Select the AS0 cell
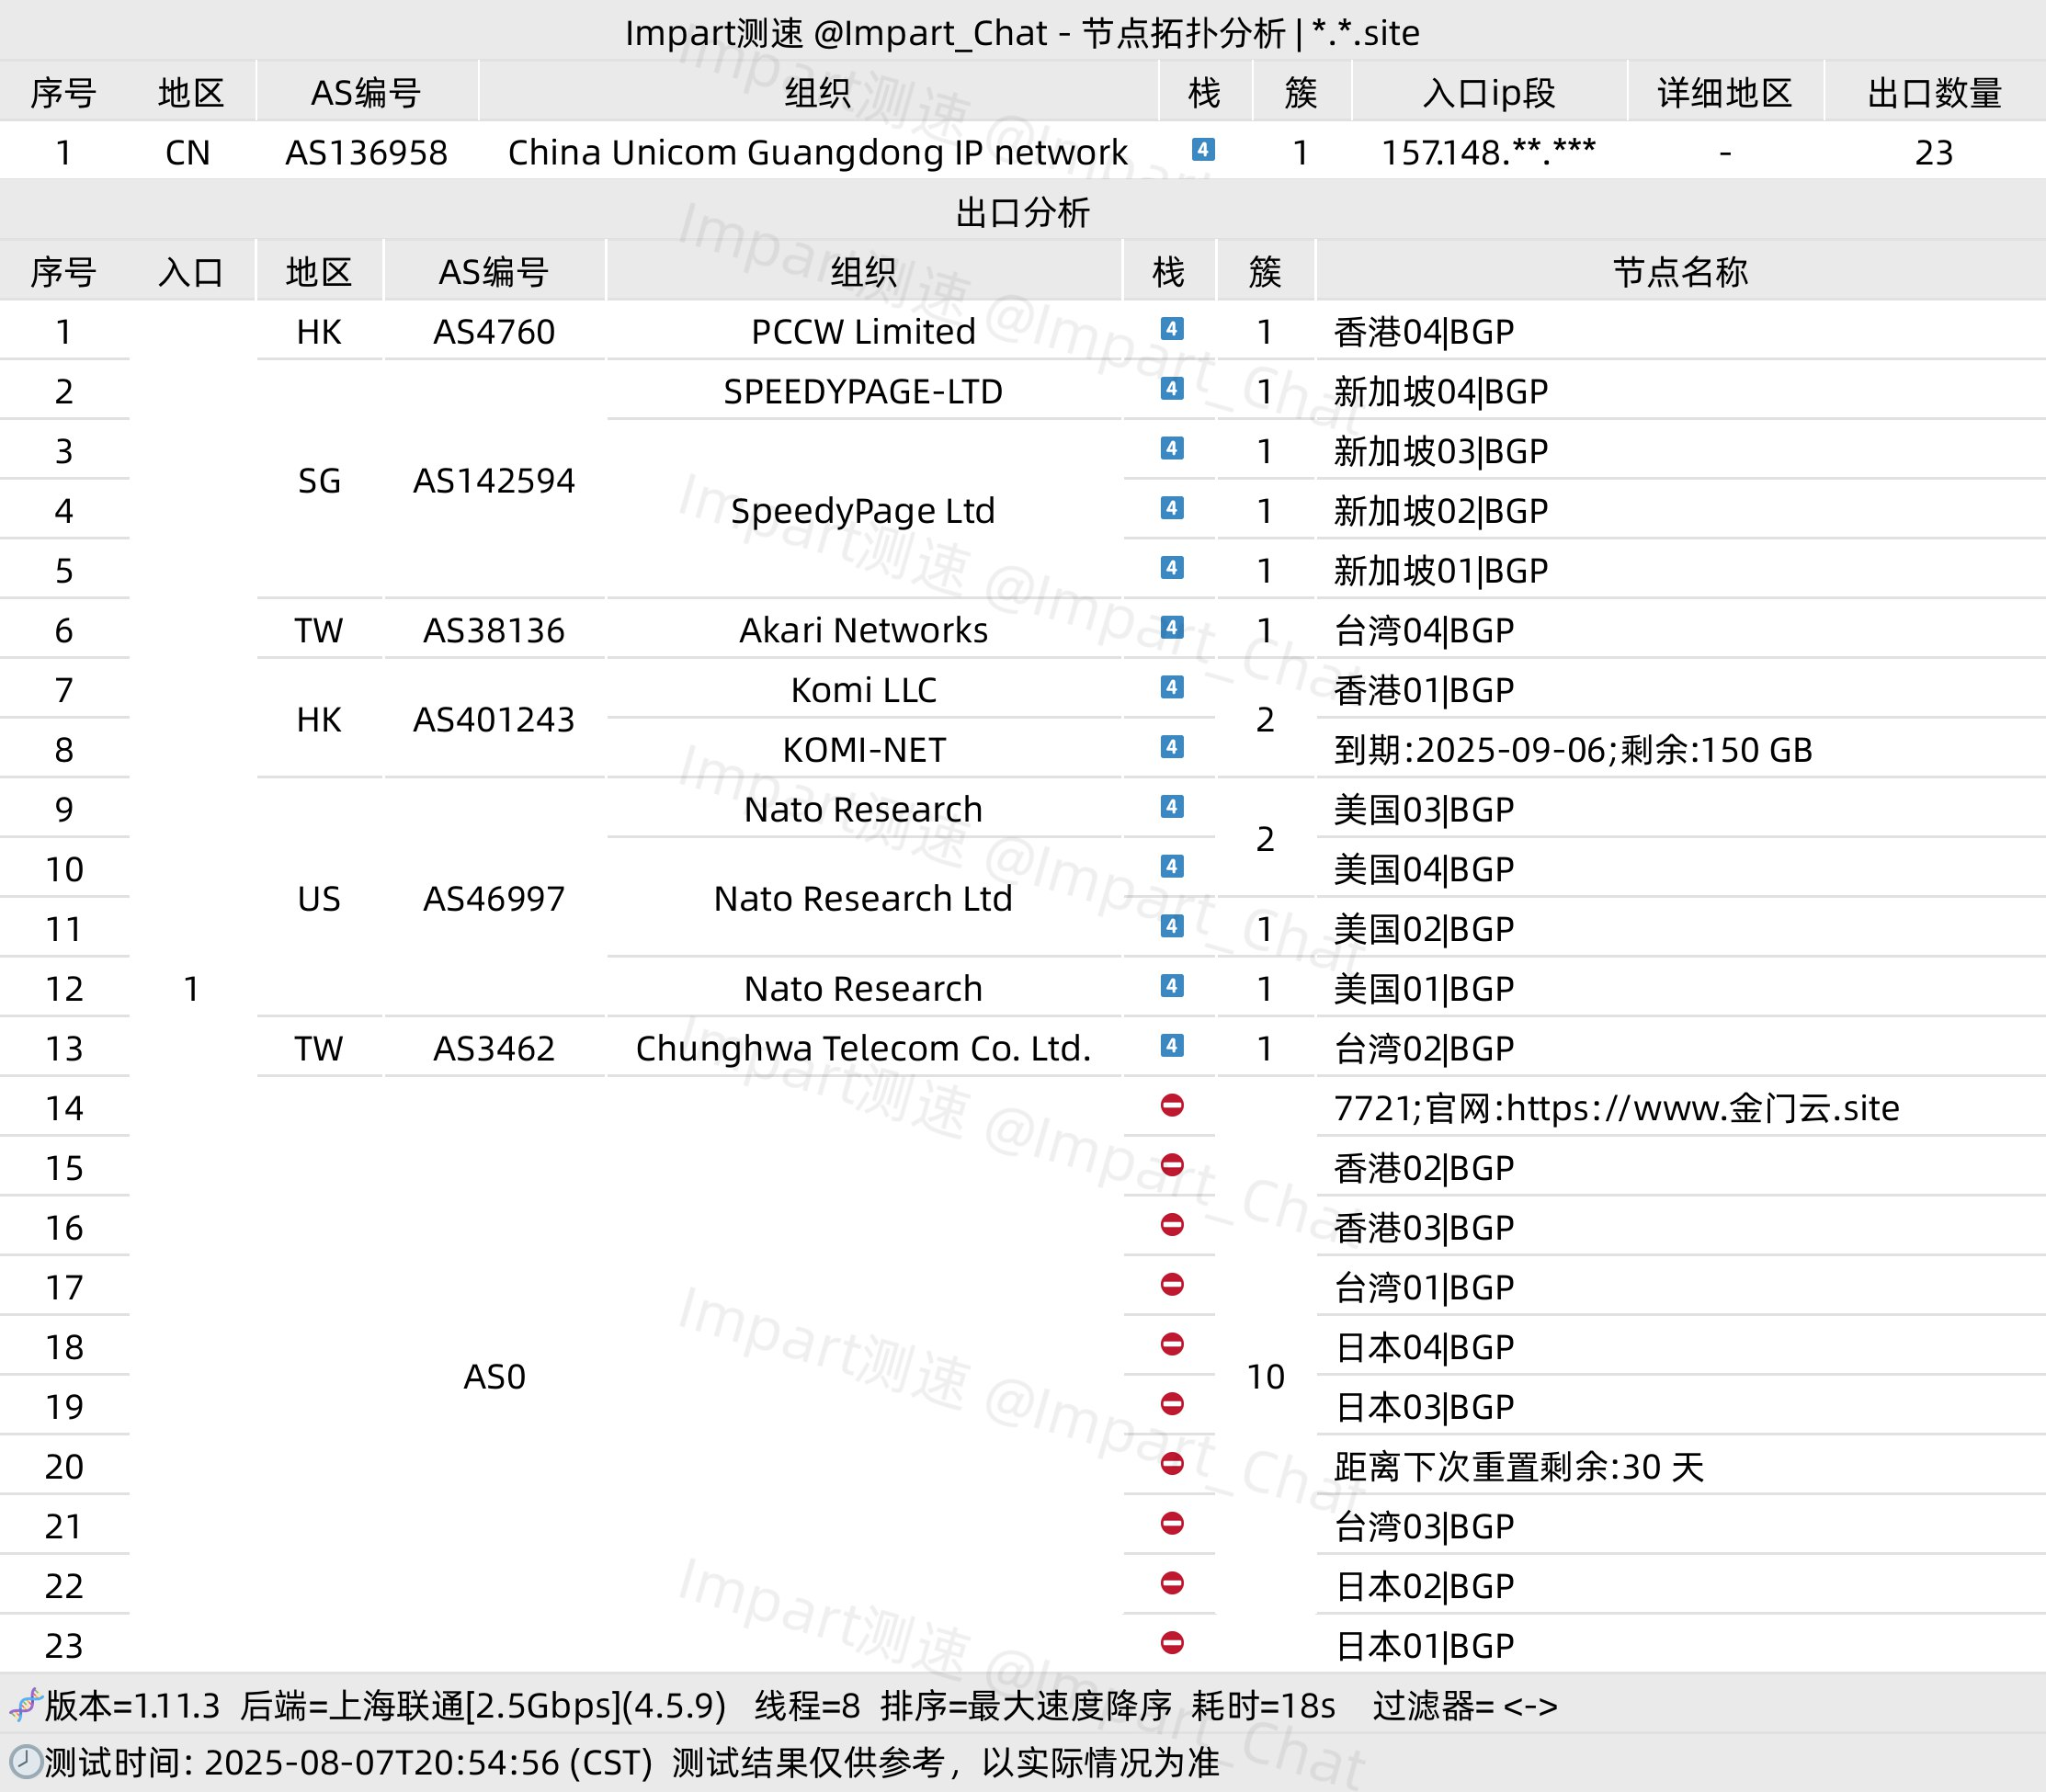 coord(494,1377)
